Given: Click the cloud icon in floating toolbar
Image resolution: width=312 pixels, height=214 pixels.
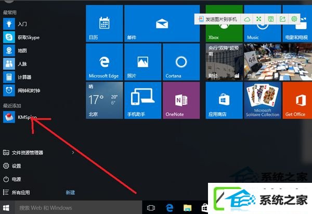Looking at the screenshot, I should 247,19.
